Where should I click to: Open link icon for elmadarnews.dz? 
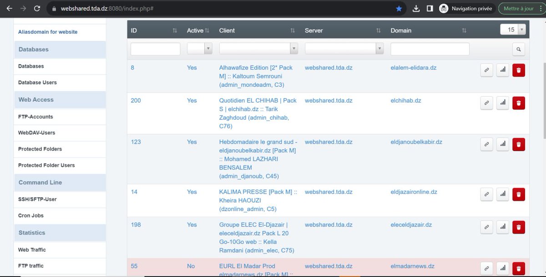(x=486, y=268)
